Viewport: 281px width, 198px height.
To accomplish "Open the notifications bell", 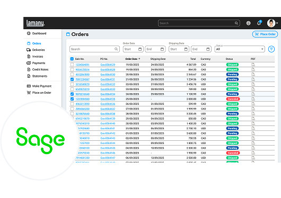I will coord(259,23).
